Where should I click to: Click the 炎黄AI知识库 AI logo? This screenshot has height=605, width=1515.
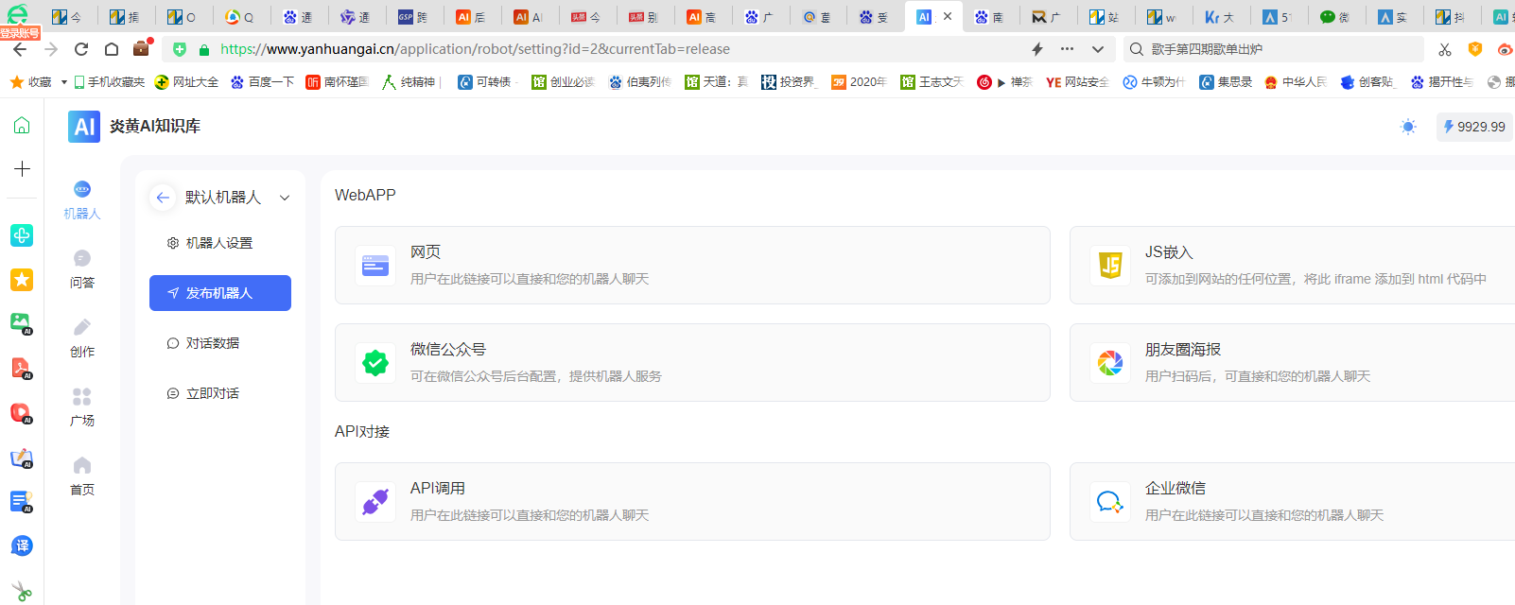pyautogui.click(x=84, y=127)
